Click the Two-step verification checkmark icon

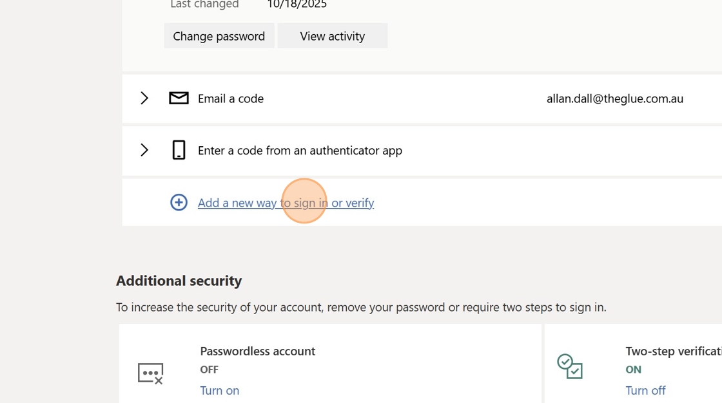[x=570, y=366]
